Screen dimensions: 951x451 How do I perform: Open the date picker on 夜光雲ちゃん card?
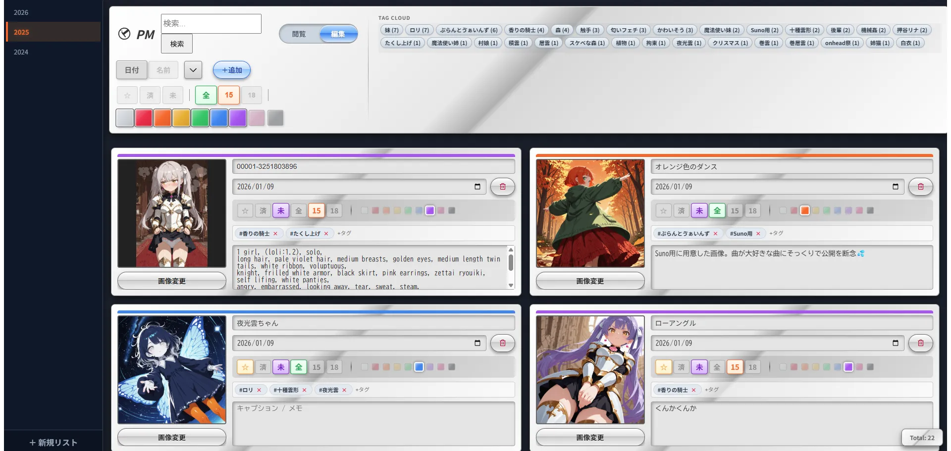click(477, 343)
